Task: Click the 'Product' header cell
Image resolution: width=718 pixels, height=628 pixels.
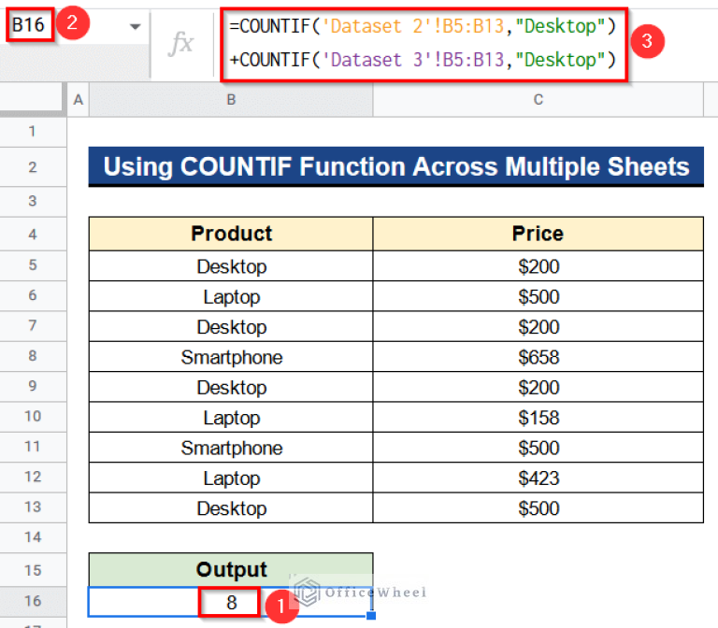Action: (231, 234)
